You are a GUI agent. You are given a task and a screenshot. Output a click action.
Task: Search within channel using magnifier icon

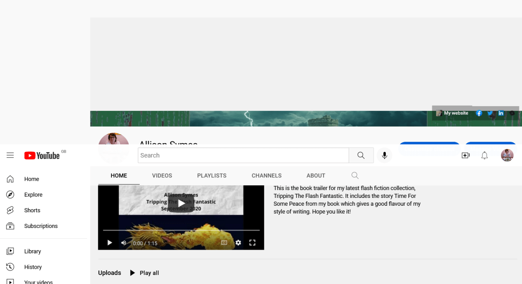pyautogui.click(x=355, y=175)
